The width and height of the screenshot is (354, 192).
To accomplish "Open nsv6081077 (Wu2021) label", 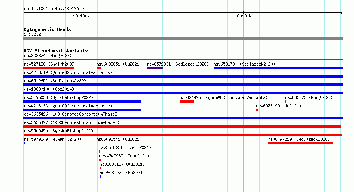I will tap(122, 173).
